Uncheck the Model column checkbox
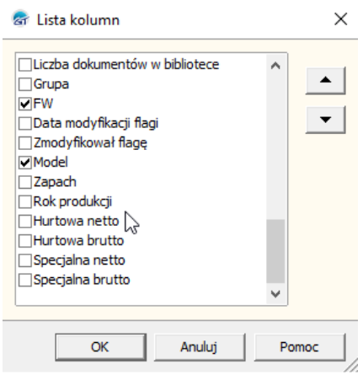Viewport: 363px width, 380px height. [25, 163]
